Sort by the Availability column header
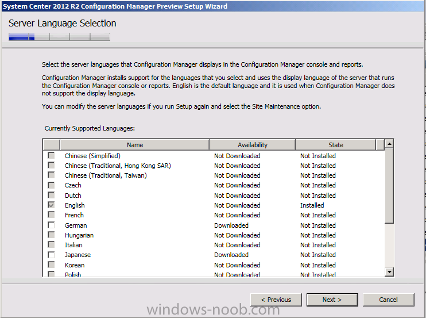The width and height of the screenshot is (426, 318). pyautogui.click(x=253, y=145)
